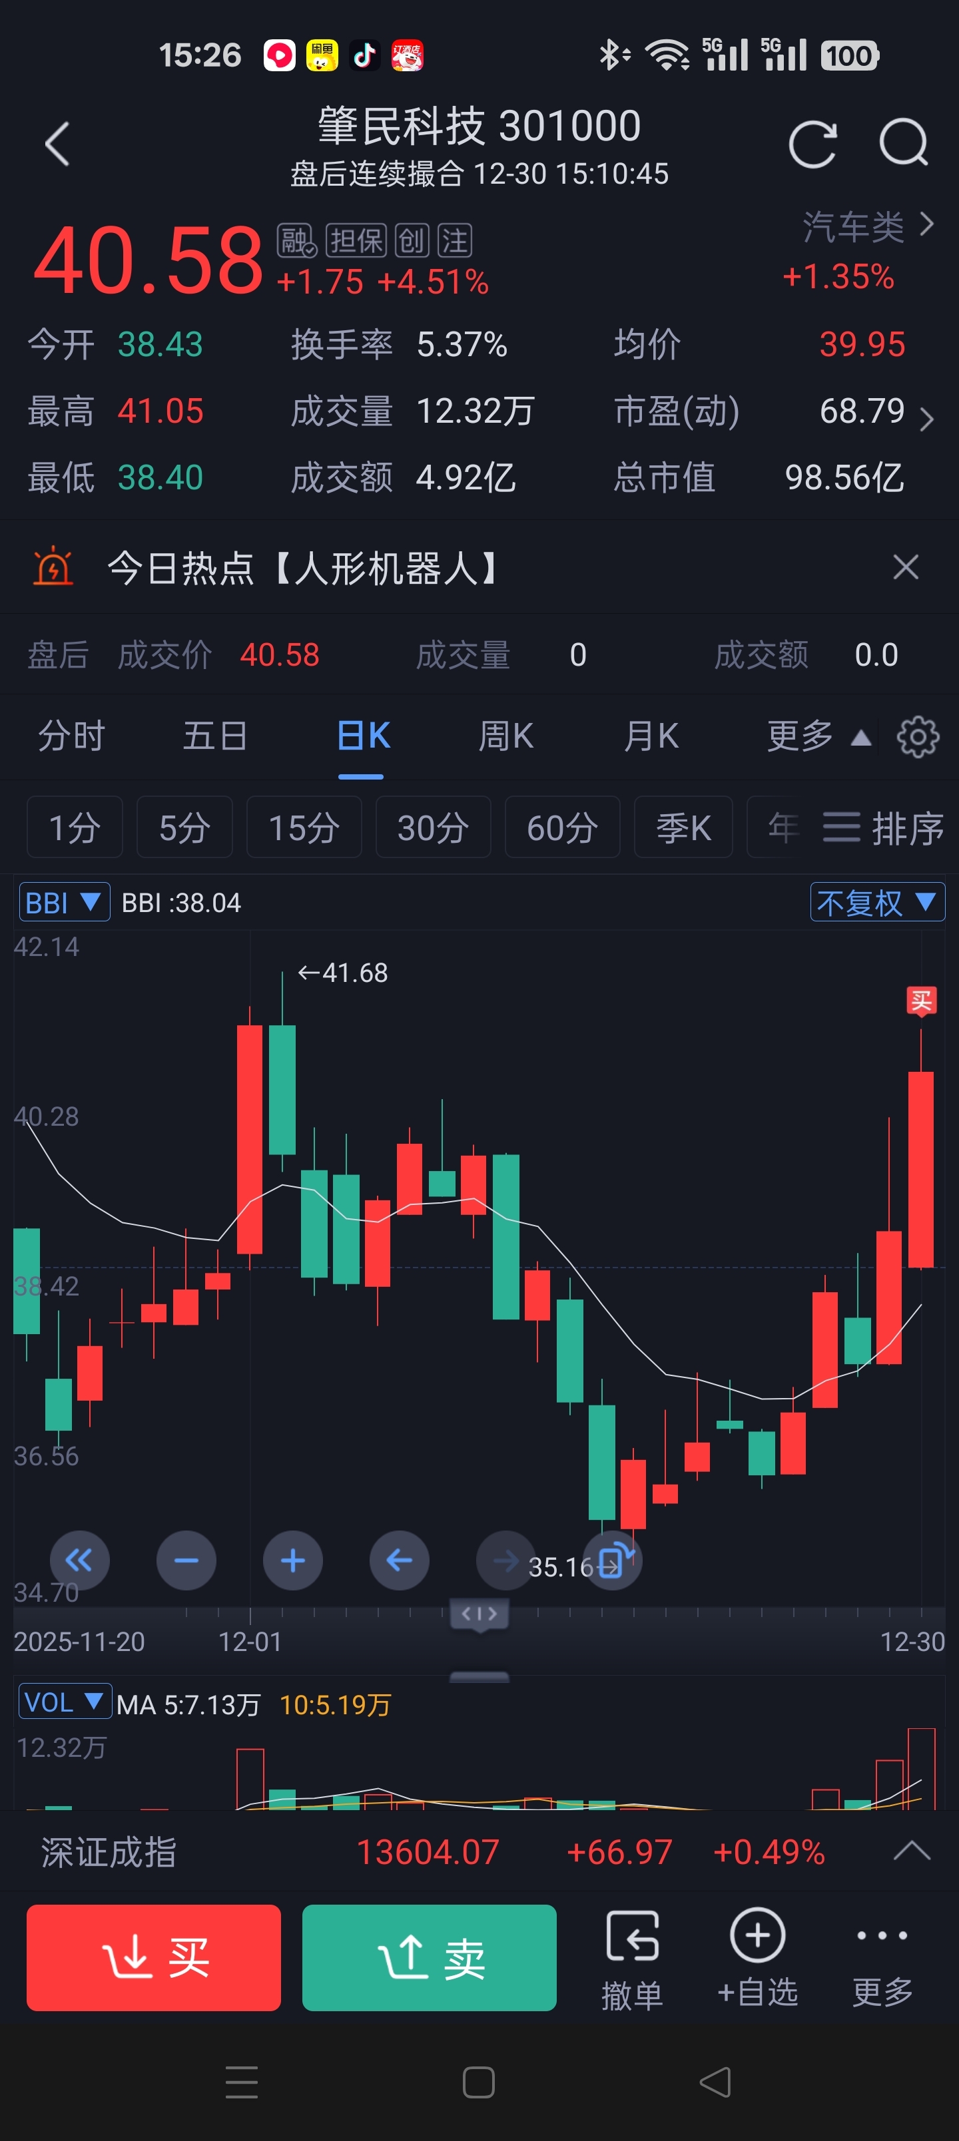Open 不复权 adjustment dropdown
The image size is (959, 2141).
878,902
